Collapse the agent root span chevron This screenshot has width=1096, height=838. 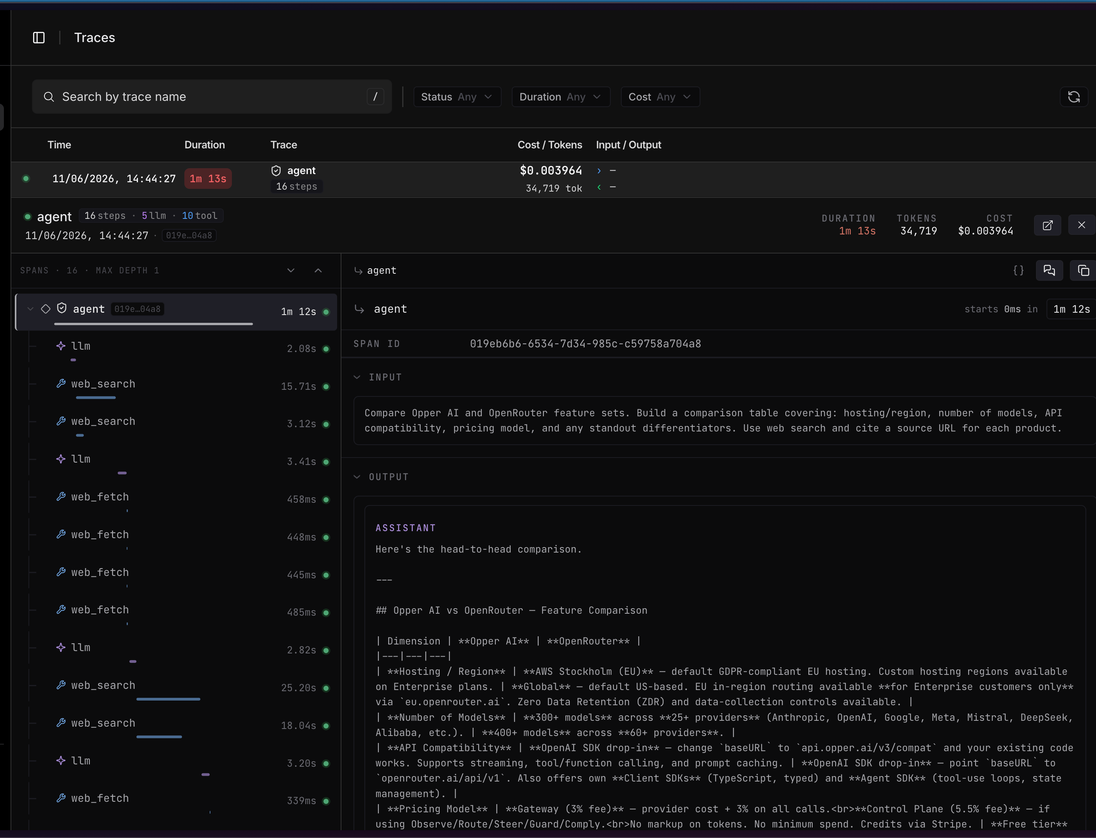[x=30, y=309]
